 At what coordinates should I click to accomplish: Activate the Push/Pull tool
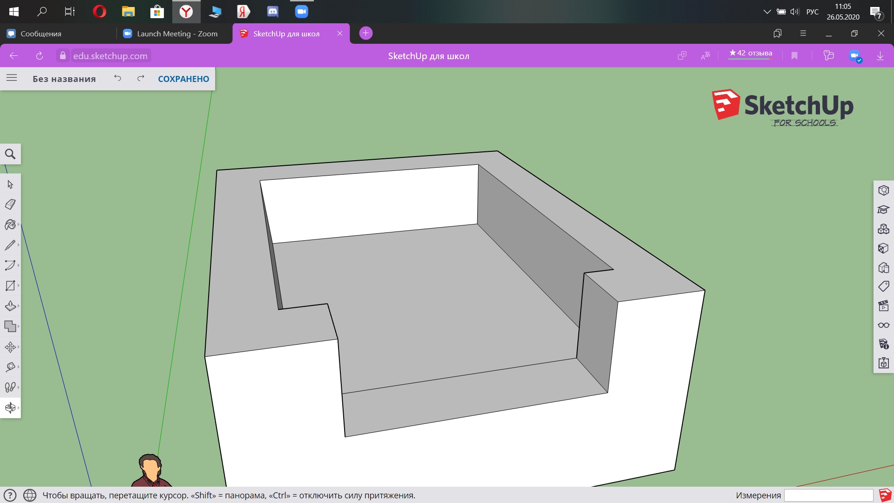click(10, 306)
